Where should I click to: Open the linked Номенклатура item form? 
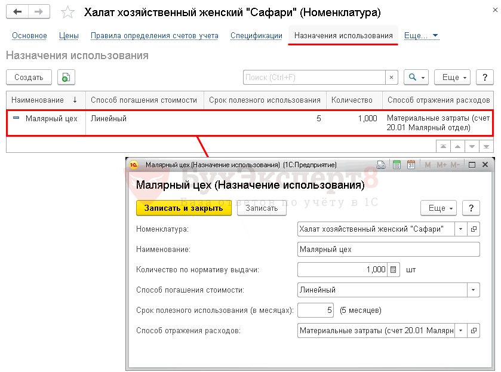474,229
